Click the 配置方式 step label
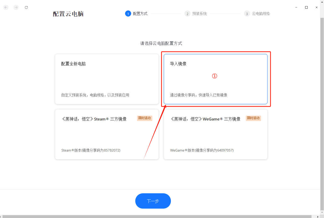 pyautogui.click(x=140, y=13)
